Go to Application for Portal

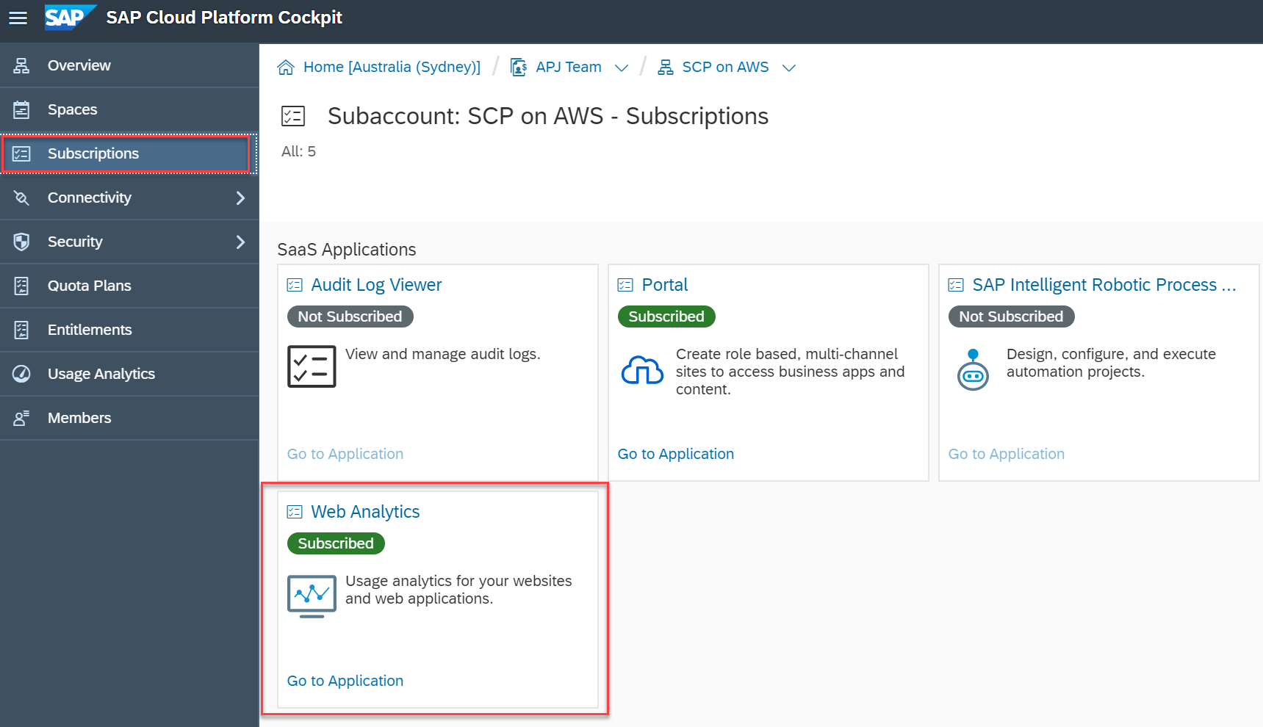coord(676,454)
